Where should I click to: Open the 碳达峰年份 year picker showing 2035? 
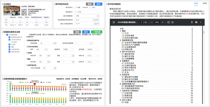point(87,12)
